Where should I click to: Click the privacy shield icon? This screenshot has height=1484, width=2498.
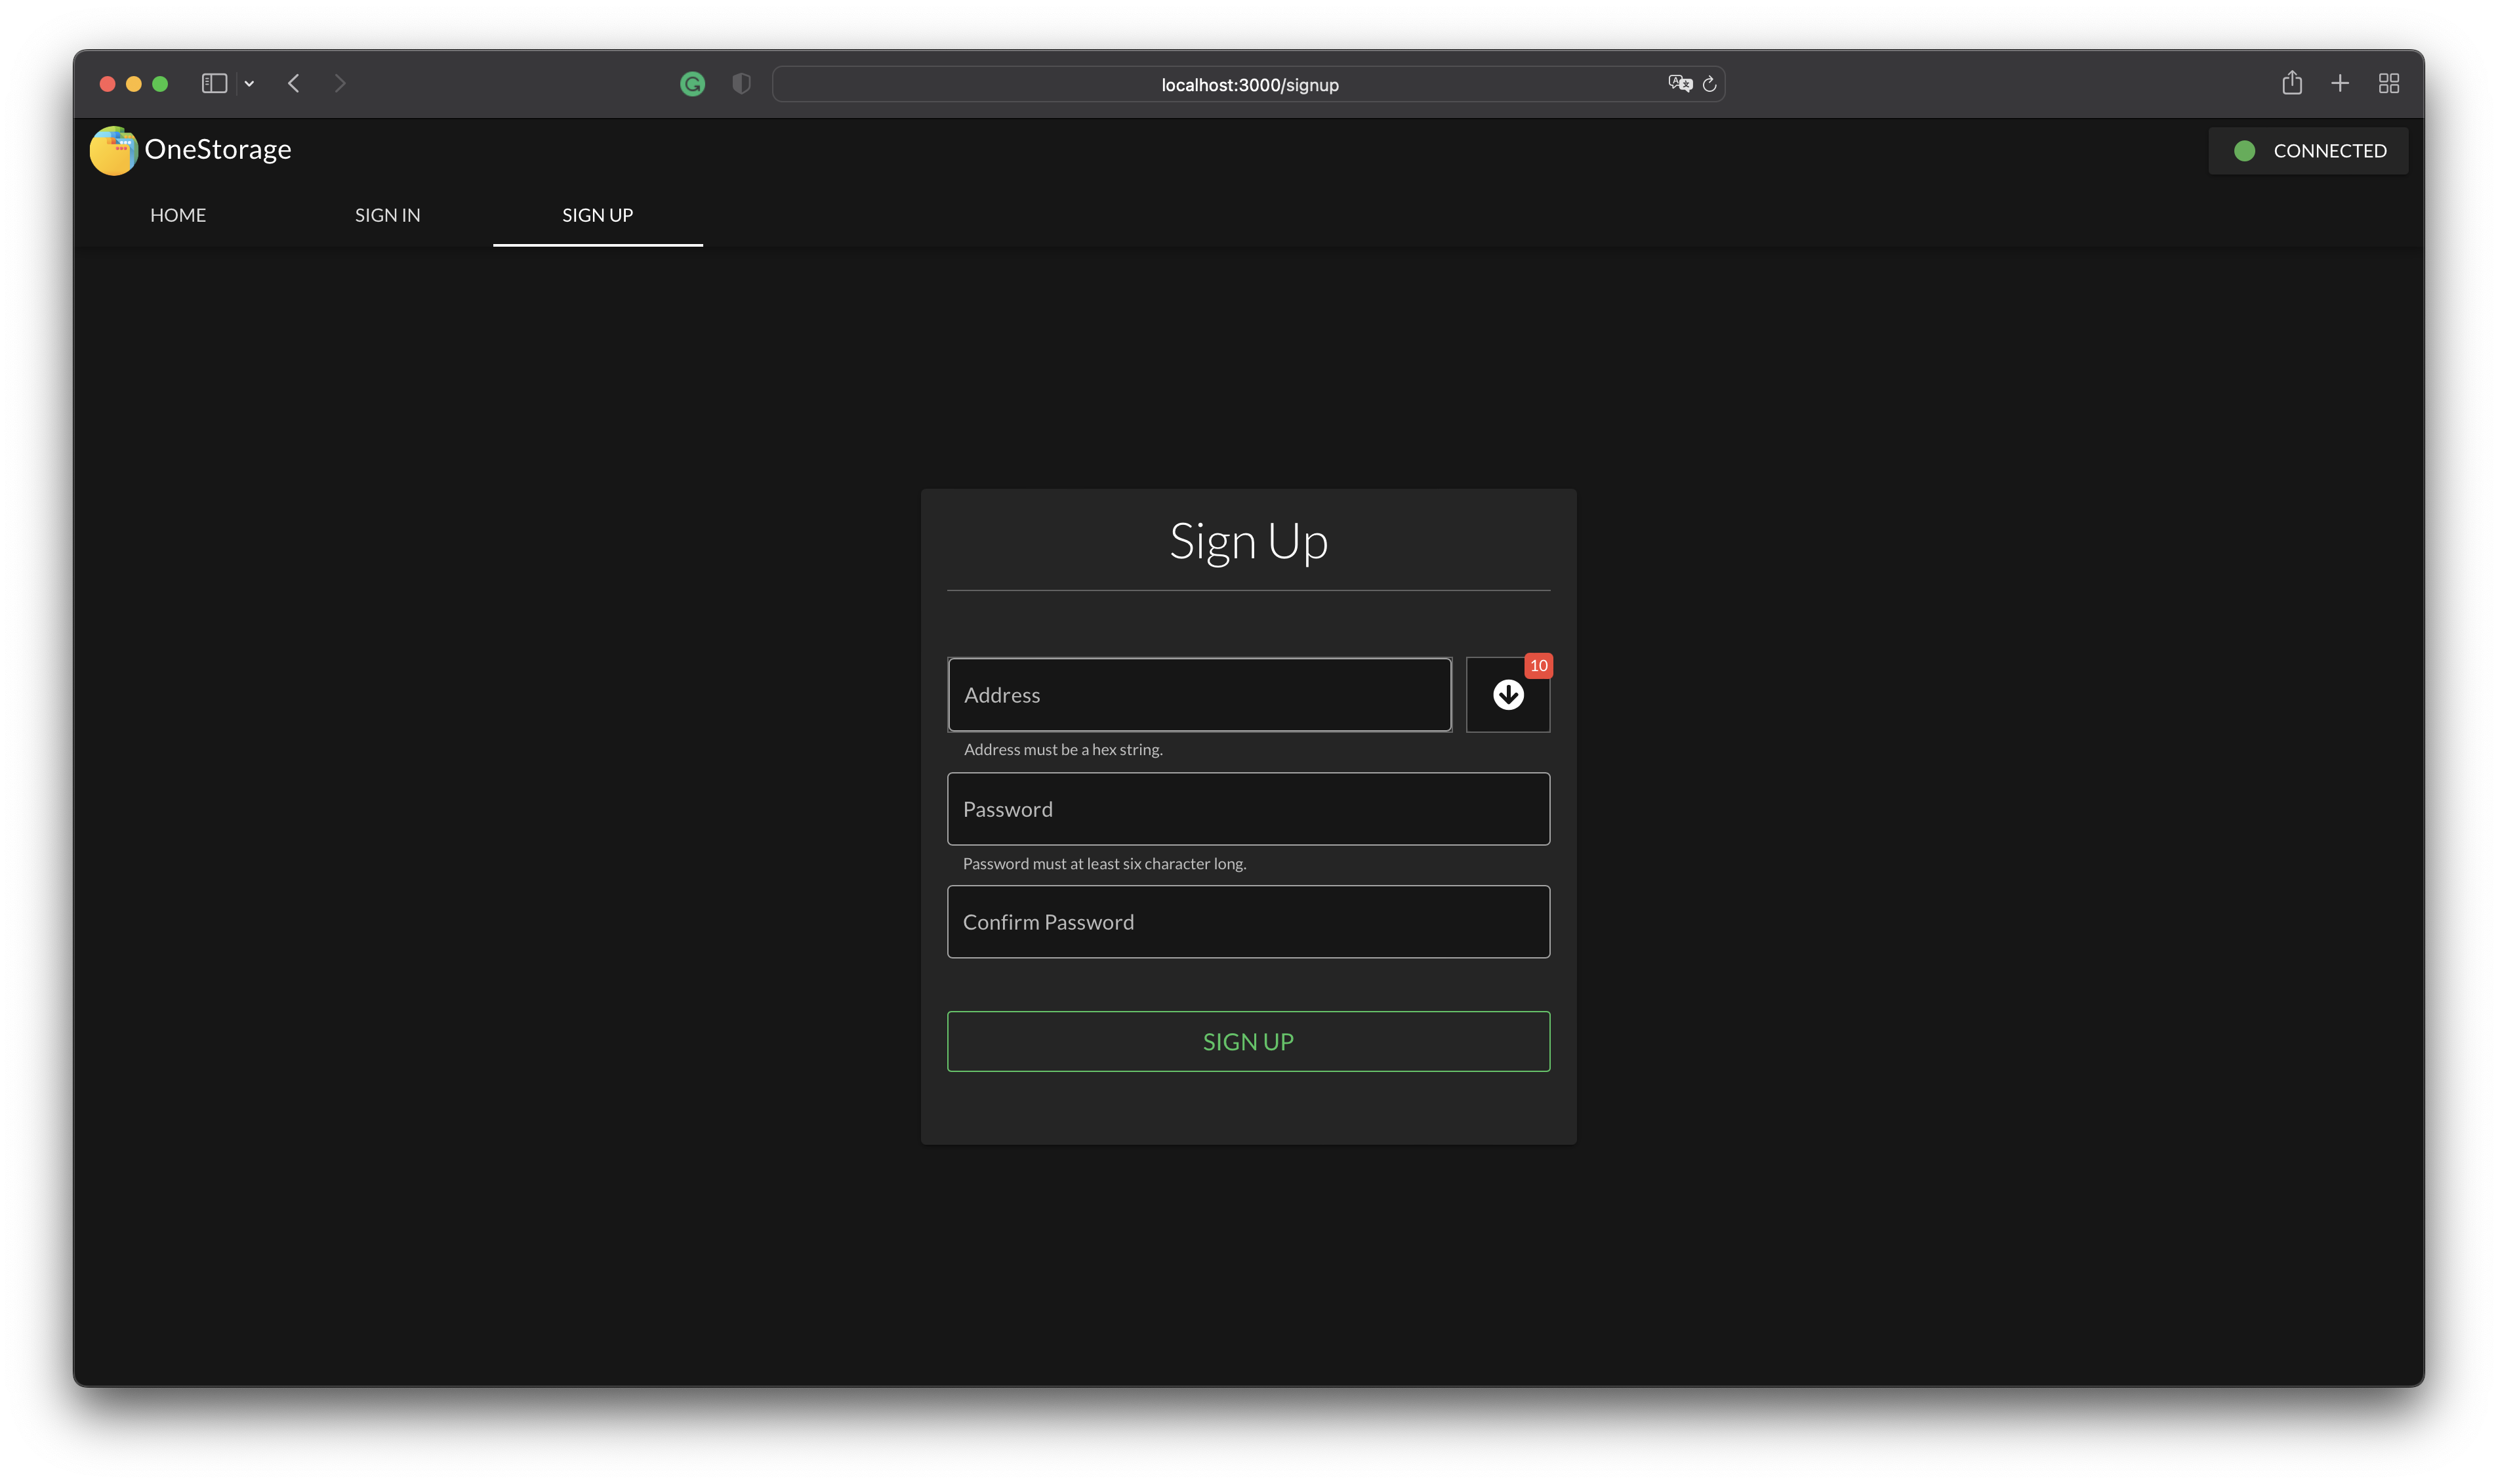(741, 84)
